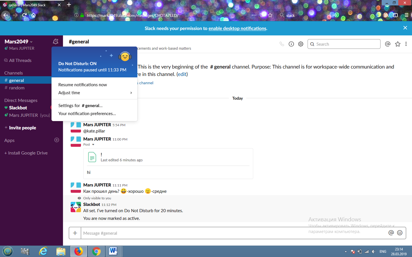Add apps with the plus circle icon
Image resolution: width=412 pixels, height=257 pixels.
coord(57,140)
